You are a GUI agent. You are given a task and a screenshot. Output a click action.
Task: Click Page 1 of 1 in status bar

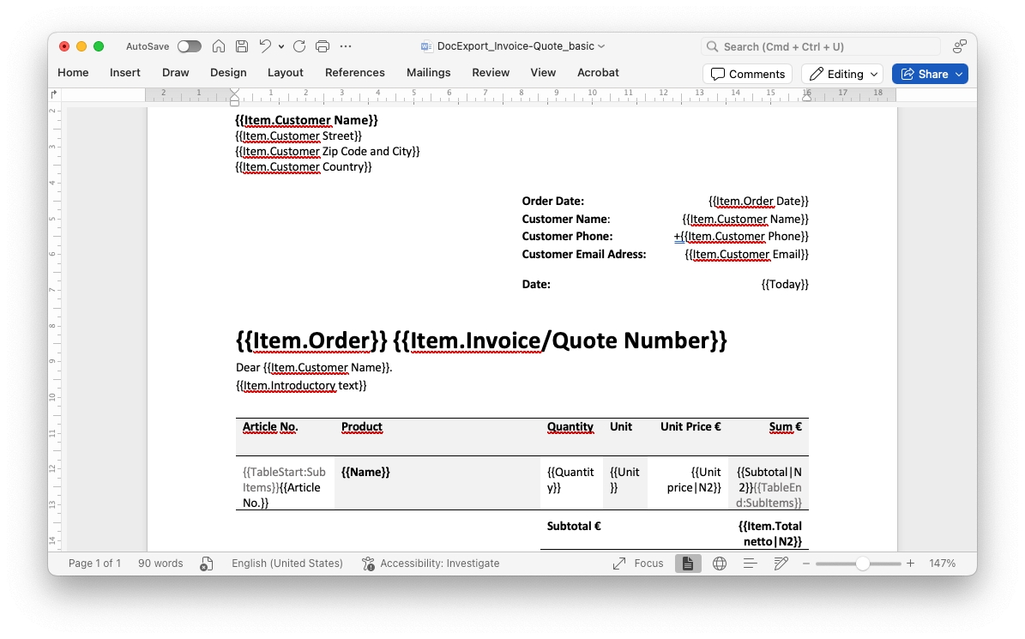tap(95, 564)
